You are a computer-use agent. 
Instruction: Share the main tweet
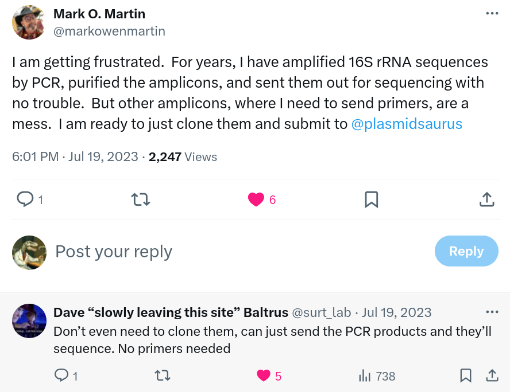(486, 199)
